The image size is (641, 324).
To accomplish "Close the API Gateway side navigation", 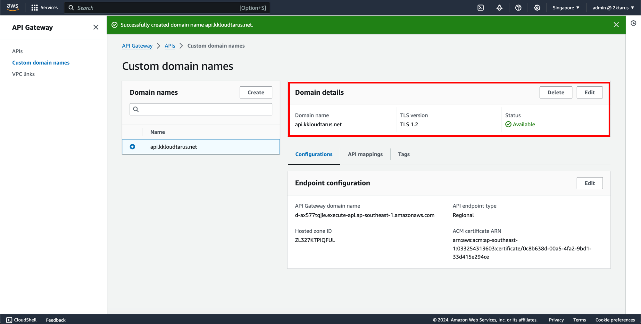I will point(96,27).
